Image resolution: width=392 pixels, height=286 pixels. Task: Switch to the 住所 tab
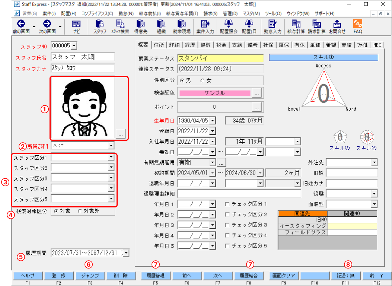[x=159, y=45]
